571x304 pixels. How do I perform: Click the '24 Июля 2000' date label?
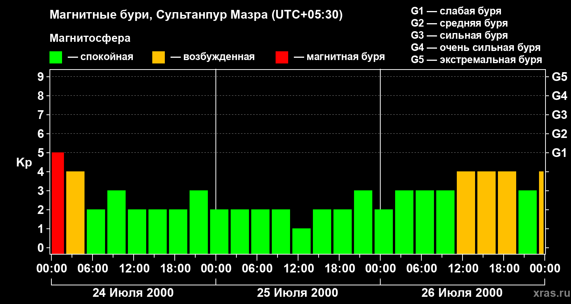click(133, 293)
